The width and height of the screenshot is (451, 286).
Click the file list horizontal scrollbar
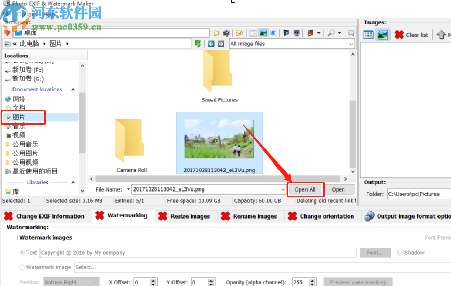(218, 179)
